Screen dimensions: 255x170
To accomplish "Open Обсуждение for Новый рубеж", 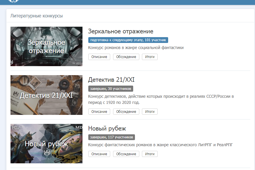I will (126, 154).
